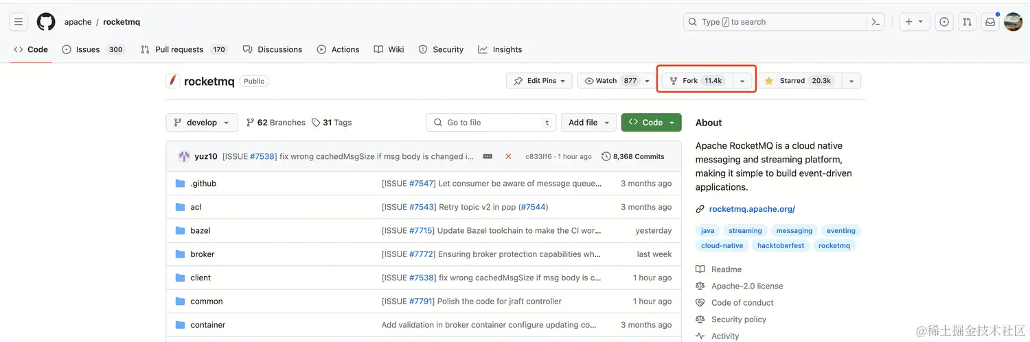Open the pull requests icon in header
1030x342 pixels.
coord(967,22)
